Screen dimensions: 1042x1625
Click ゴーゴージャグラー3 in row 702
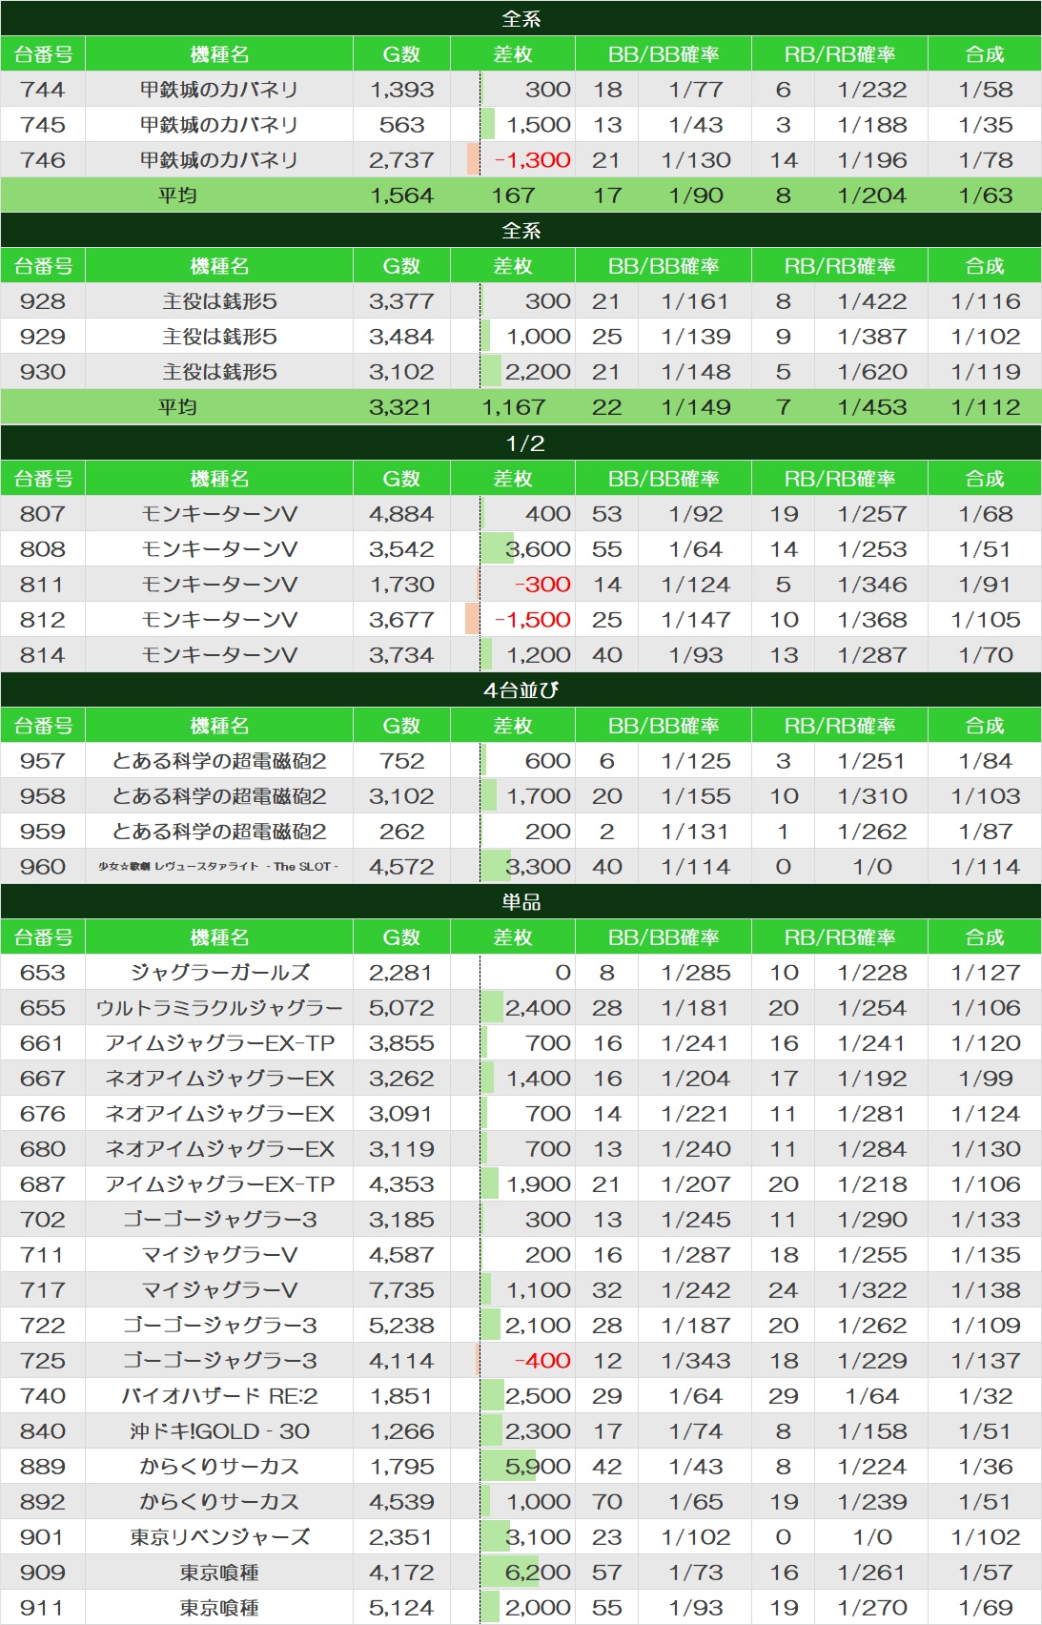[219, 1220]
